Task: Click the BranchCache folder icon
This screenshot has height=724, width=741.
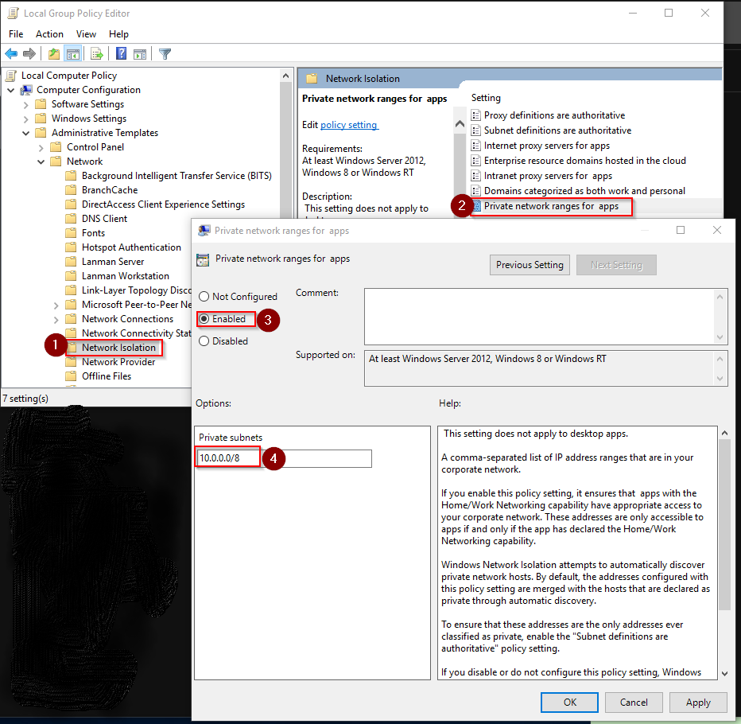Action: [x=71, y=190]
